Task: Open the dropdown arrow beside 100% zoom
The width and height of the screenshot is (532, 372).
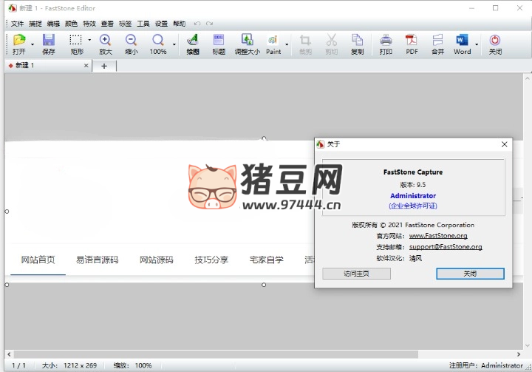Action: coord(174,44)
